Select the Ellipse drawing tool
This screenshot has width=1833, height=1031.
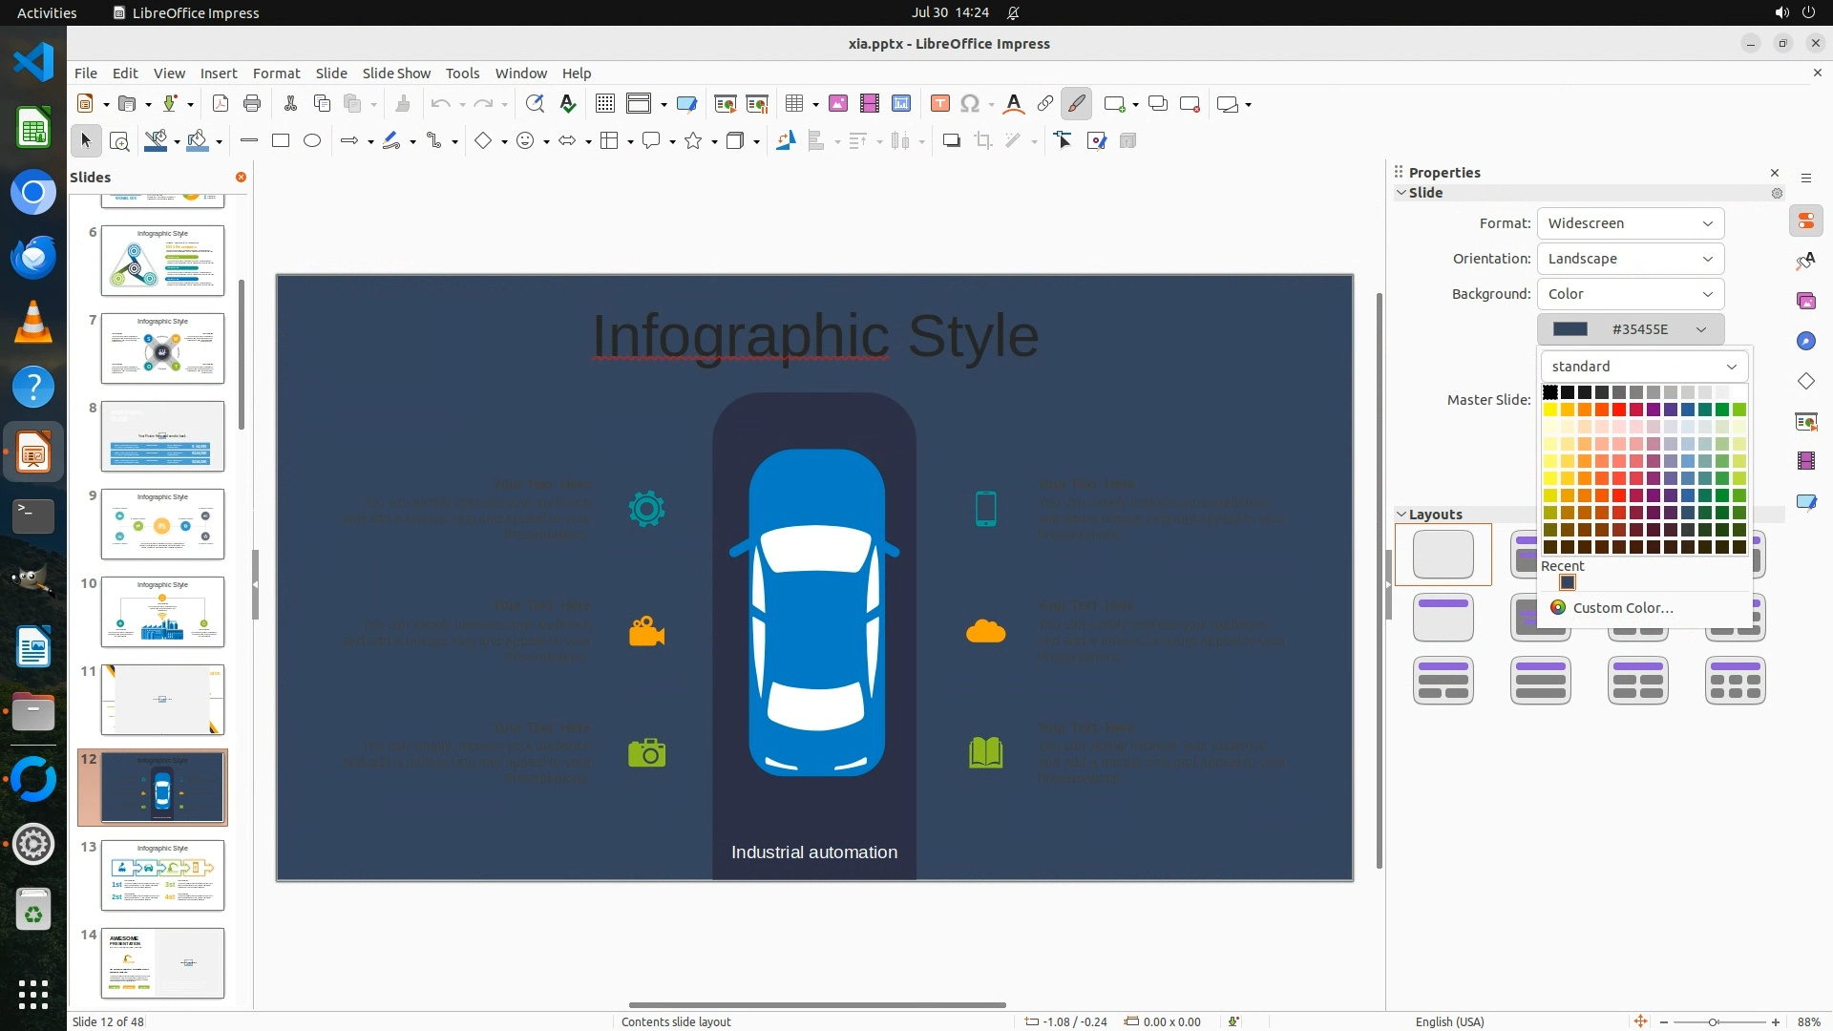tap(312, 141)
